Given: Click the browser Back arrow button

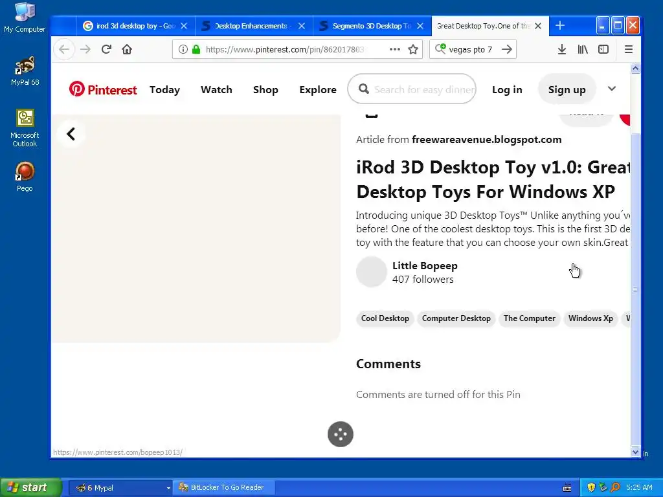Looking at the screenshot, I should pyautogui.click(x=64, y=49).
